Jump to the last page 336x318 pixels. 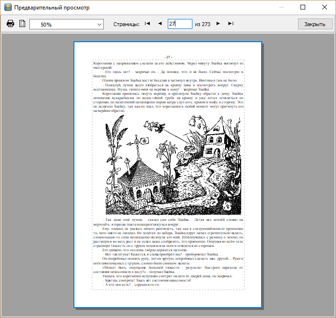coord(231,24)
